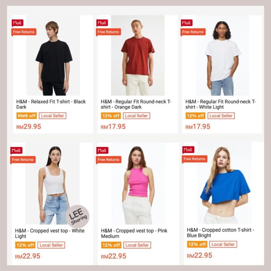Screen dimensions: 271x271
Task: Click RM17.95 price of White Light T-shirt
Action: click(198, 127)
